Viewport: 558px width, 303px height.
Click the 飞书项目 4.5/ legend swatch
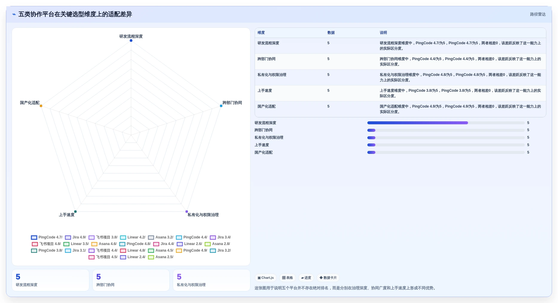click(91, 257)
